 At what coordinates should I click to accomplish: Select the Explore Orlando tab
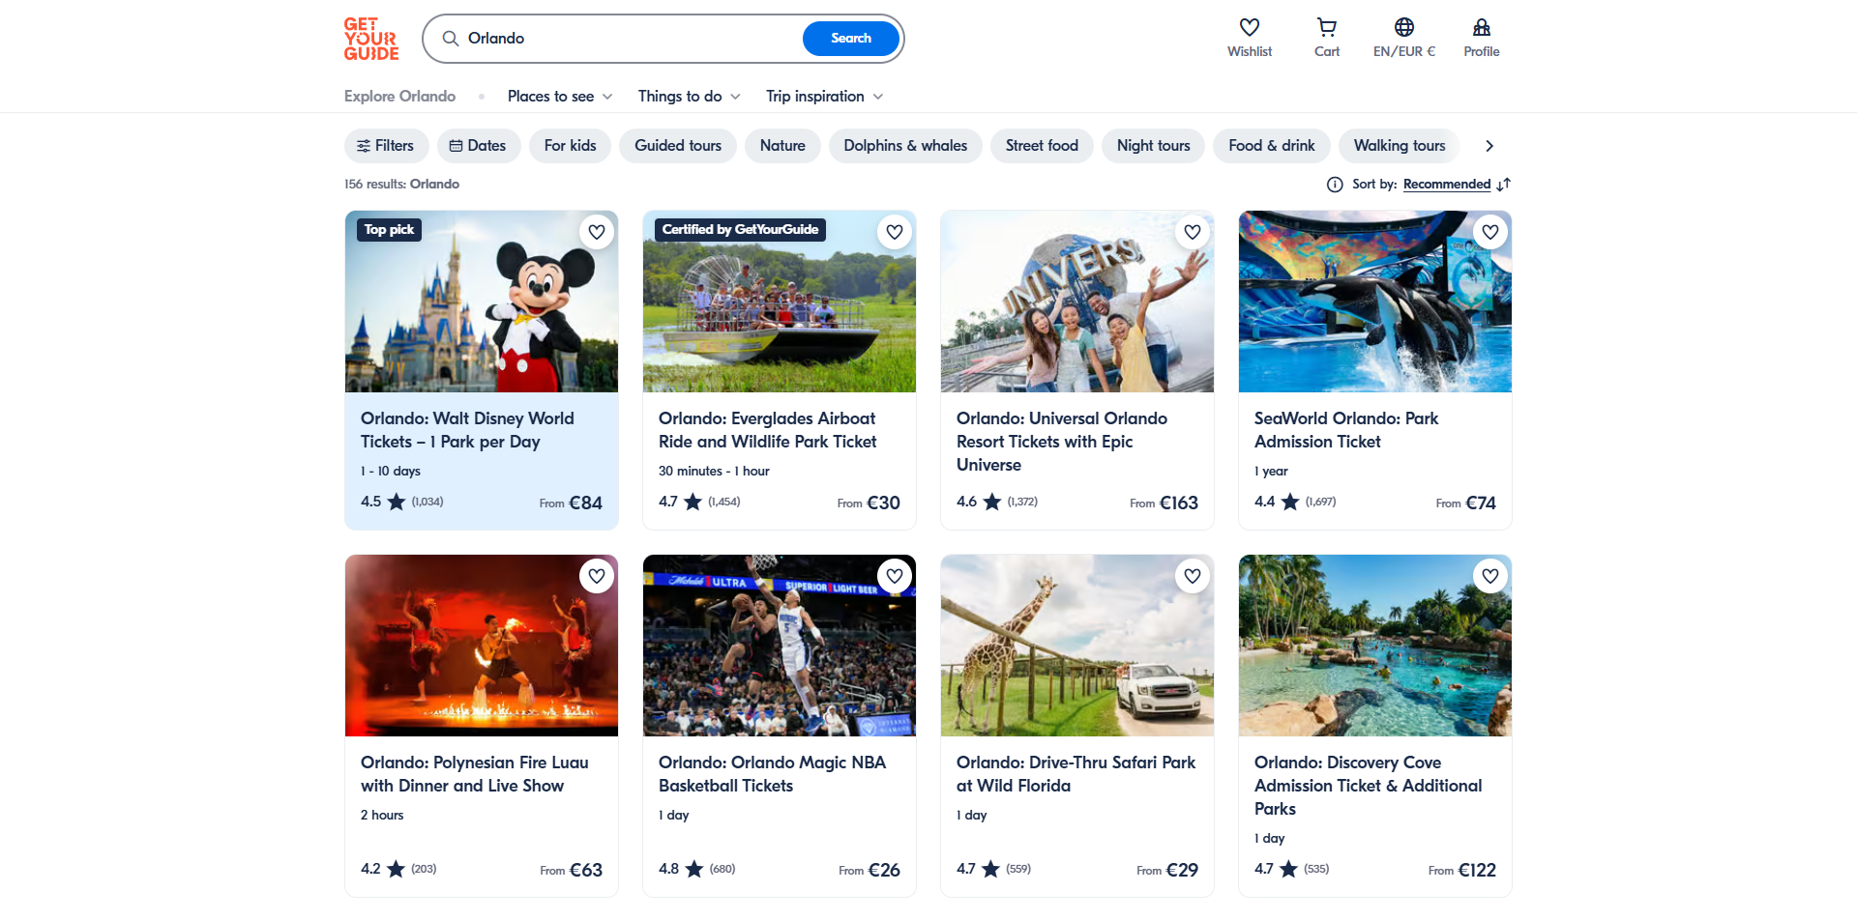[399, 96]
